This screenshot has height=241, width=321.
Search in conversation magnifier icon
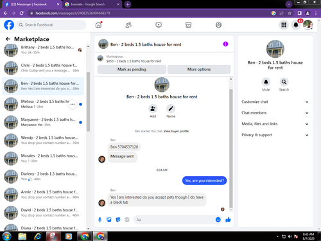(x=284, y=82)
